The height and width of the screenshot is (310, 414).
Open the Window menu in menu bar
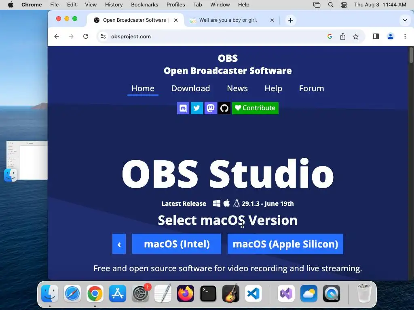pyautogui.click(x=220, y=5)
